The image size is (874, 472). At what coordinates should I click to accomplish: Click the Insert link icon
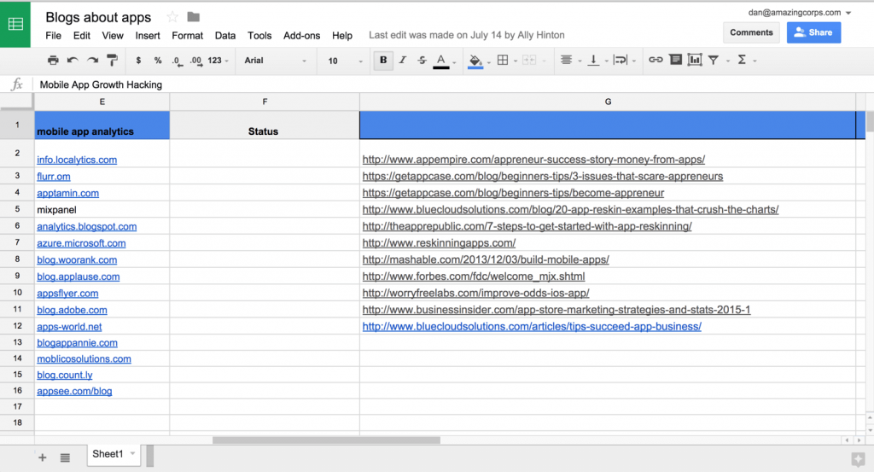(655, 60)
